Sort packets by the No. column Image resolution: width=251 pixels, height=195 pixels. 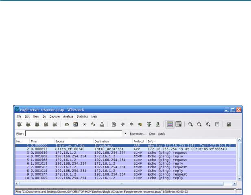(x=22, y=141)
